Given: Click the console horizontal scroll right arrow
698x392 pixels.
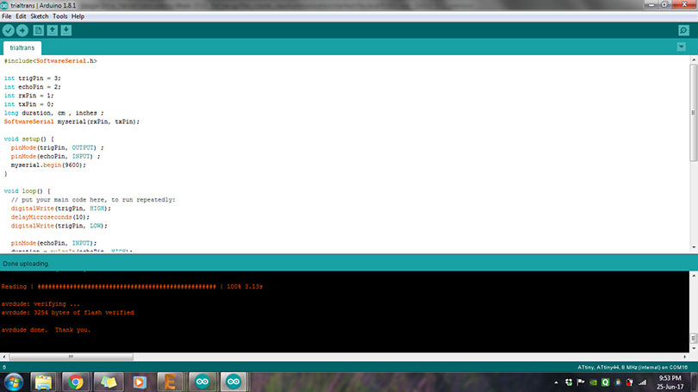Looking at the screenshot, I should click(x=685, y=357).
